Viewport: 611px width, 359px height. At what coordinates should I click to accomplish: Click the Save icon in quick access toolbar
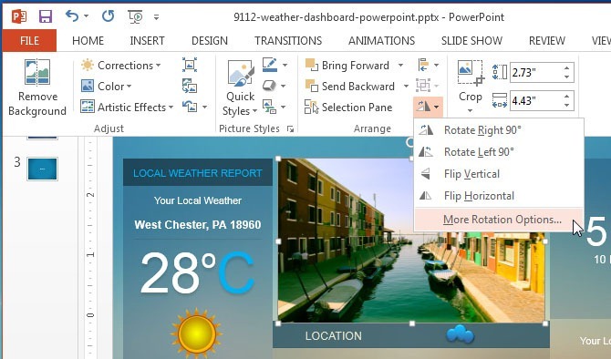pos(46,16)
